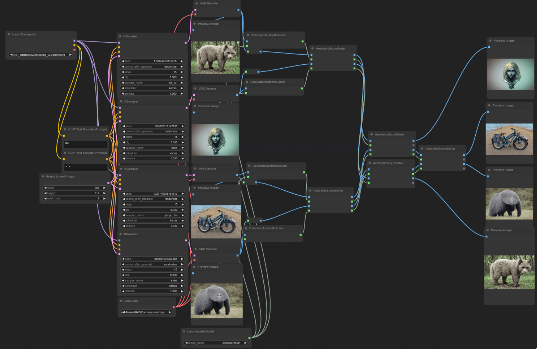537x349 pixels.
Task: Click right arrow of model_name chadscorer.pth
Action: click(x=245, y=343)
